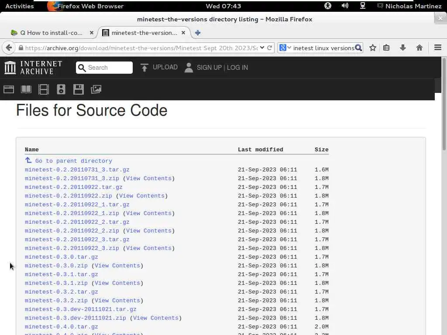Click the UPLOAD link
This screenshot has width=447, height=335.
165,67
